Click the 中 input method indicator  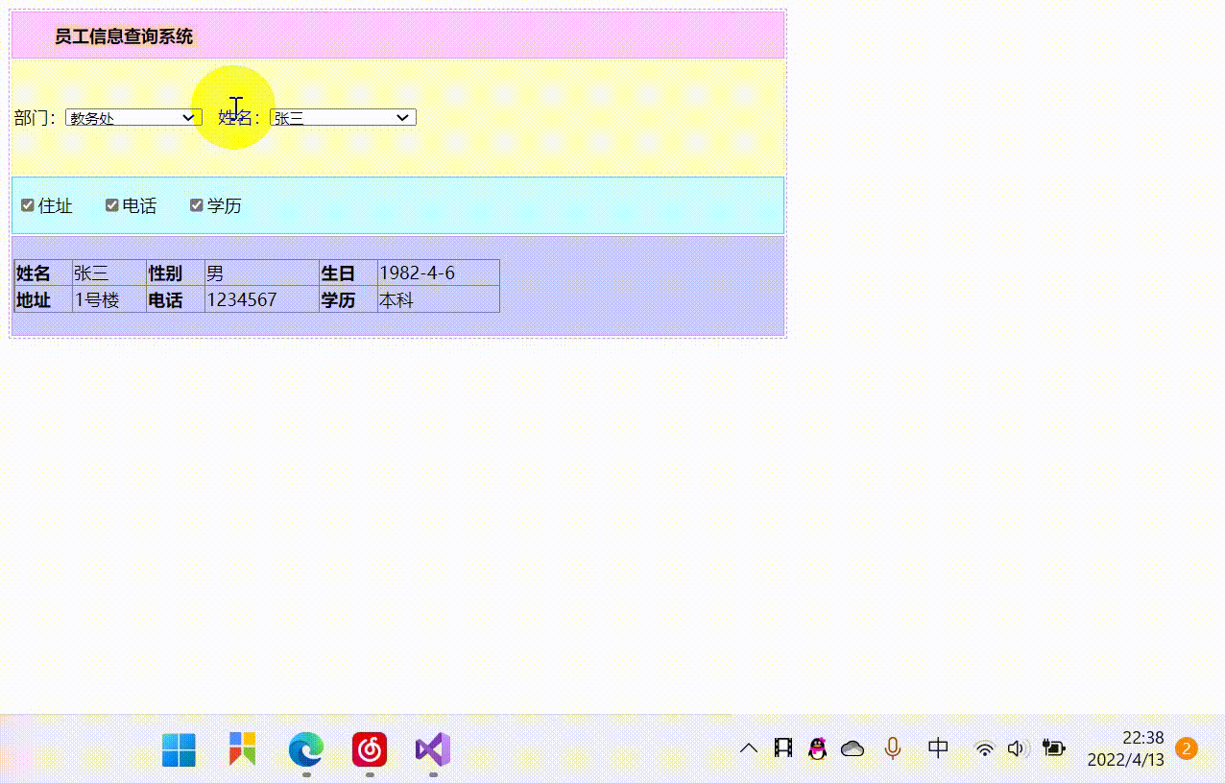937,748
